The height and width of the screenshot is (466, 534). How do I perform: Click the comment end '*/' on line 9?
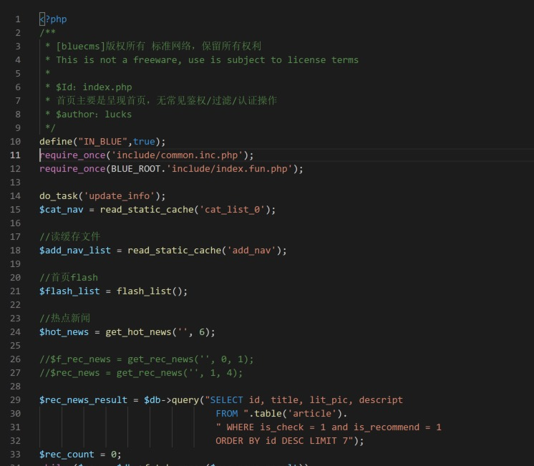coord(50,127)
